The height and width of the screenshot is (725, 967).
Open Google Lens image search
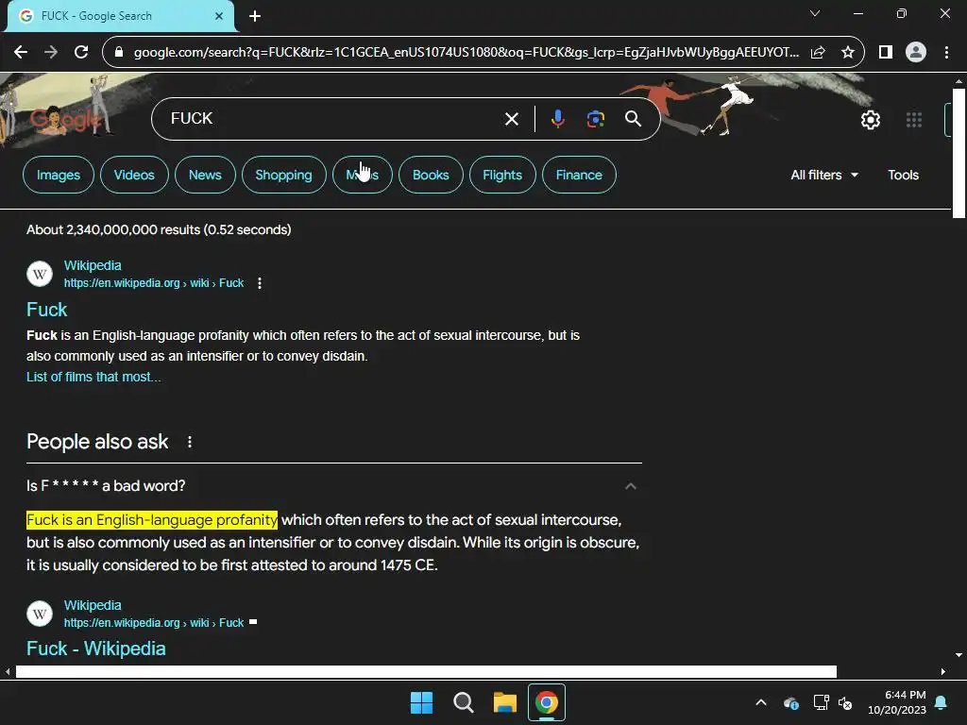tap(595, 119)
